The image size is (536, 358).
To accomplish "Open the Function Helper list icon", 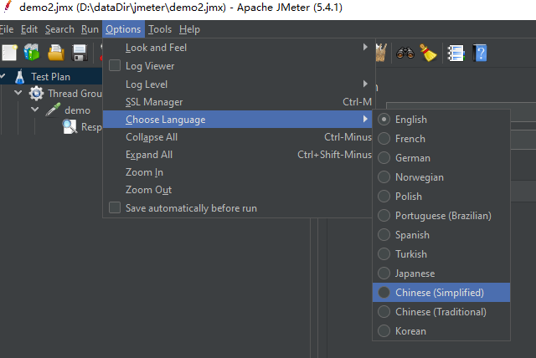I will pos(456,54).
